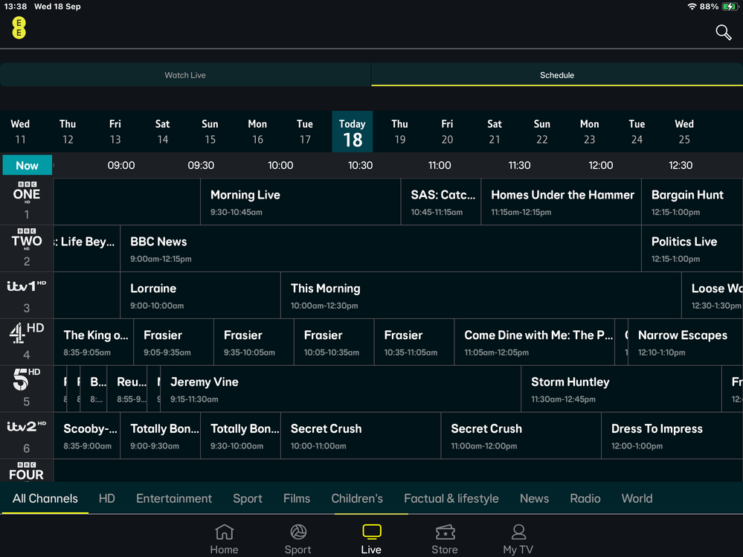Image resolution: width=743 pixels, height=557 pixels.
Task: Select Fri 13 in the date bar
Action: click(115, 132)
